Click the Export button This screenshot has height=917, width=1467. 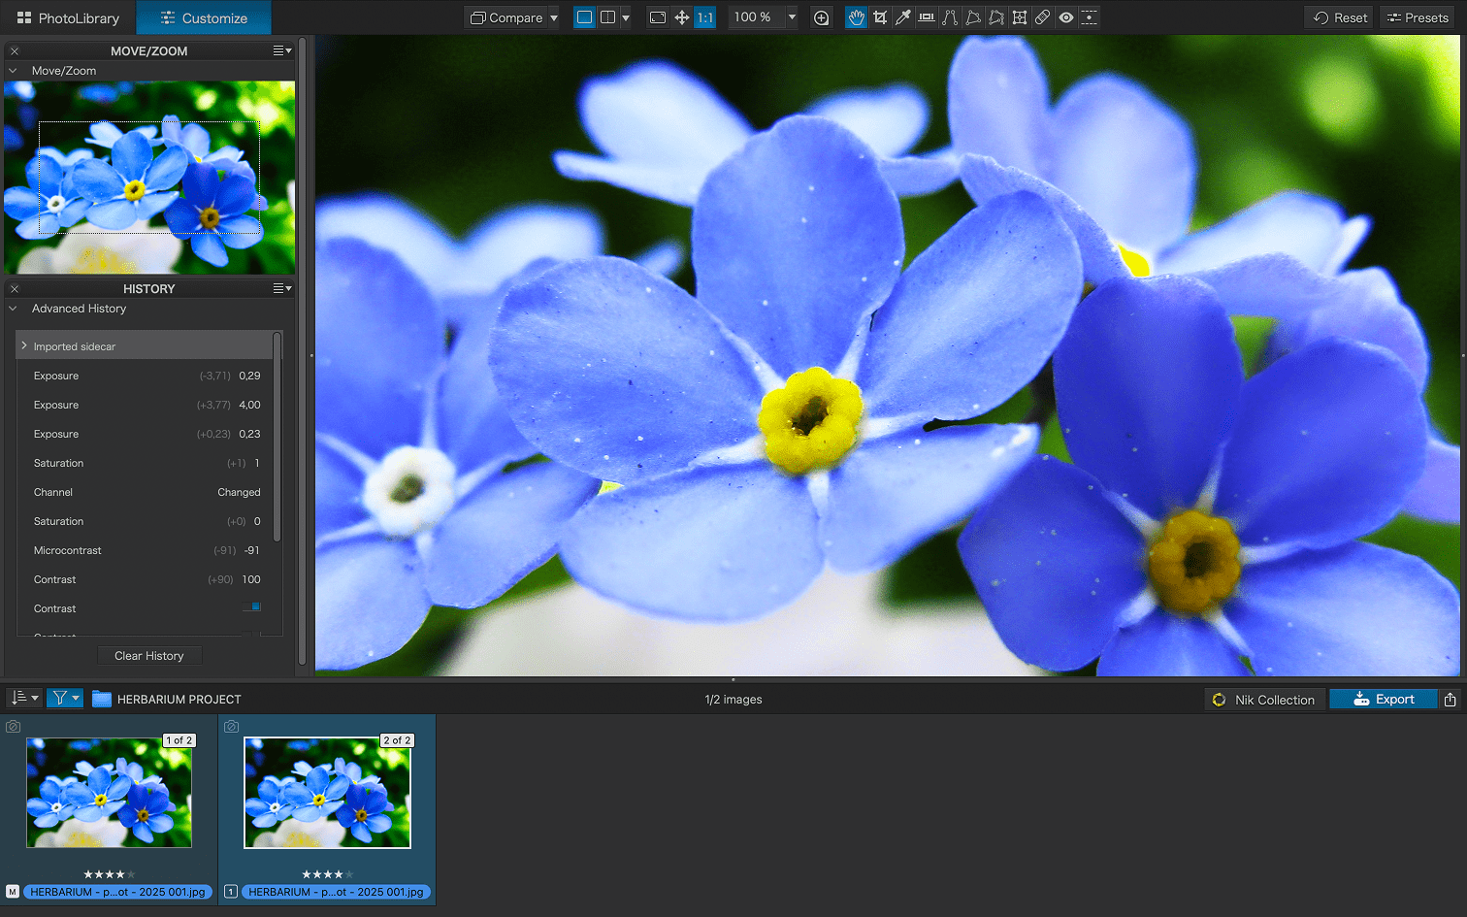click(1384, 699)
